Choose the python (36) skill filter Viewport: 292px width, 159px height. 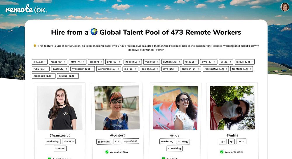172,62
